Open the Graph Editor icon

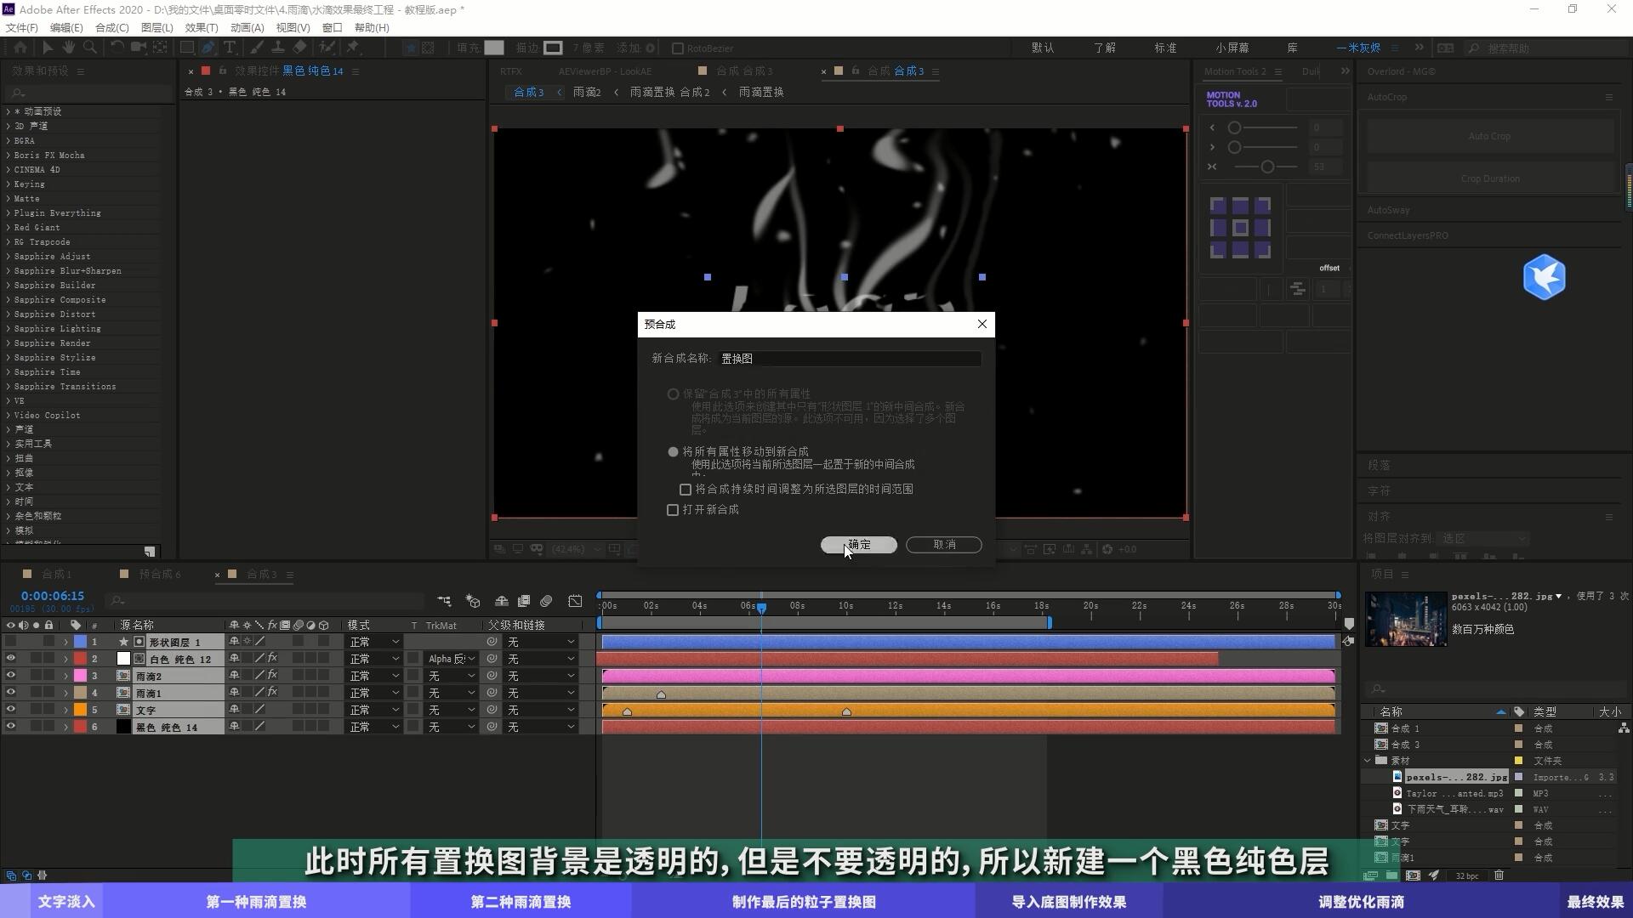(x=576, y=601)
